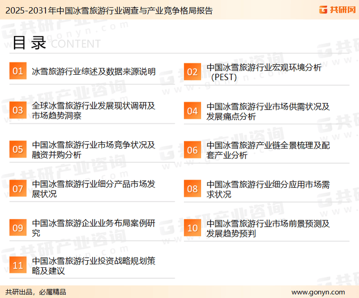This screenshot has height=298, width=359.
Task: Click the www.gonyn.com footer link
Action: (318, 292)
